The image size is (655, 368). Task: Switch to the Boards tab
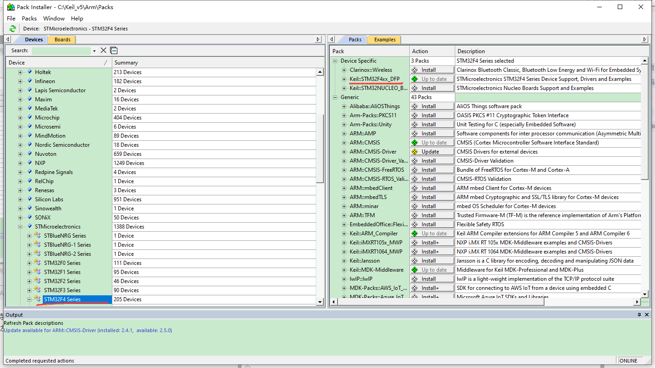coord(62,40)
